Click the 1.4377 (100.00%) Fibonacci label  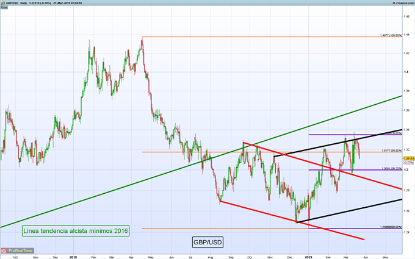391,35
